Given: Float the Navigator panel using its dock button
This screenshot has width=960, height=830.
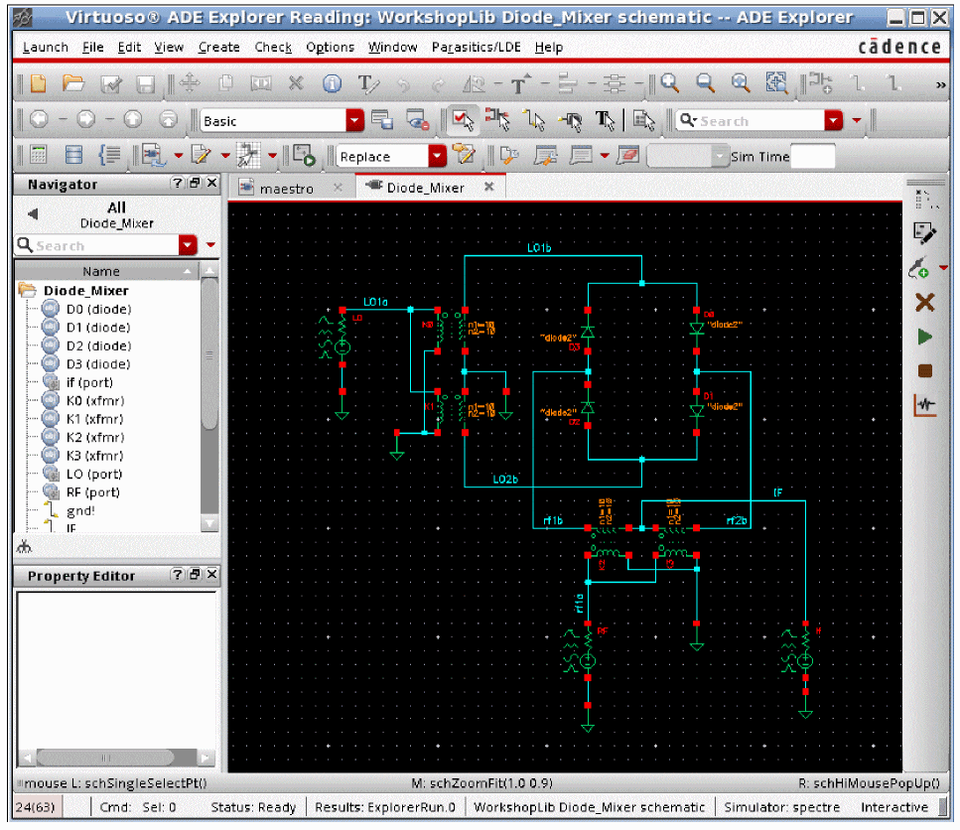Looking at the screenshot, I should coord(195,184).
